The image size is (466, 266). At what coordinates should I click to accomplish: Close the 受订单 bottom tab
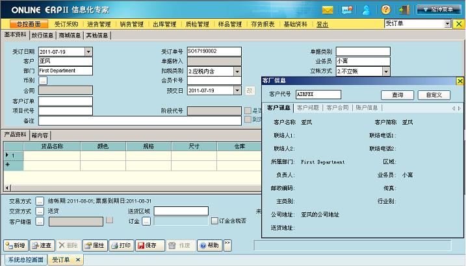tap(77, 260)
